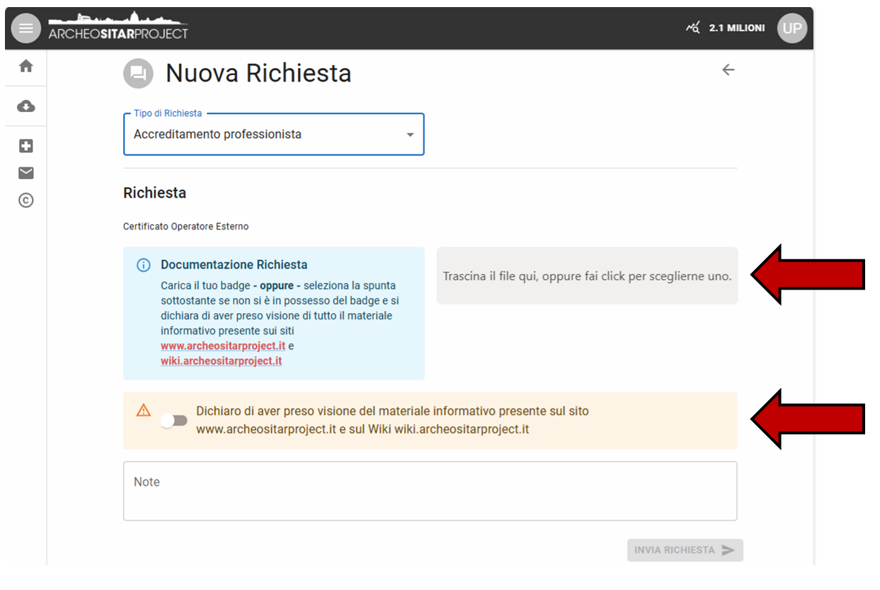Click the plus box sidebar icon
The width and height of the screenshot is (880, 590).
pos(26,147)
